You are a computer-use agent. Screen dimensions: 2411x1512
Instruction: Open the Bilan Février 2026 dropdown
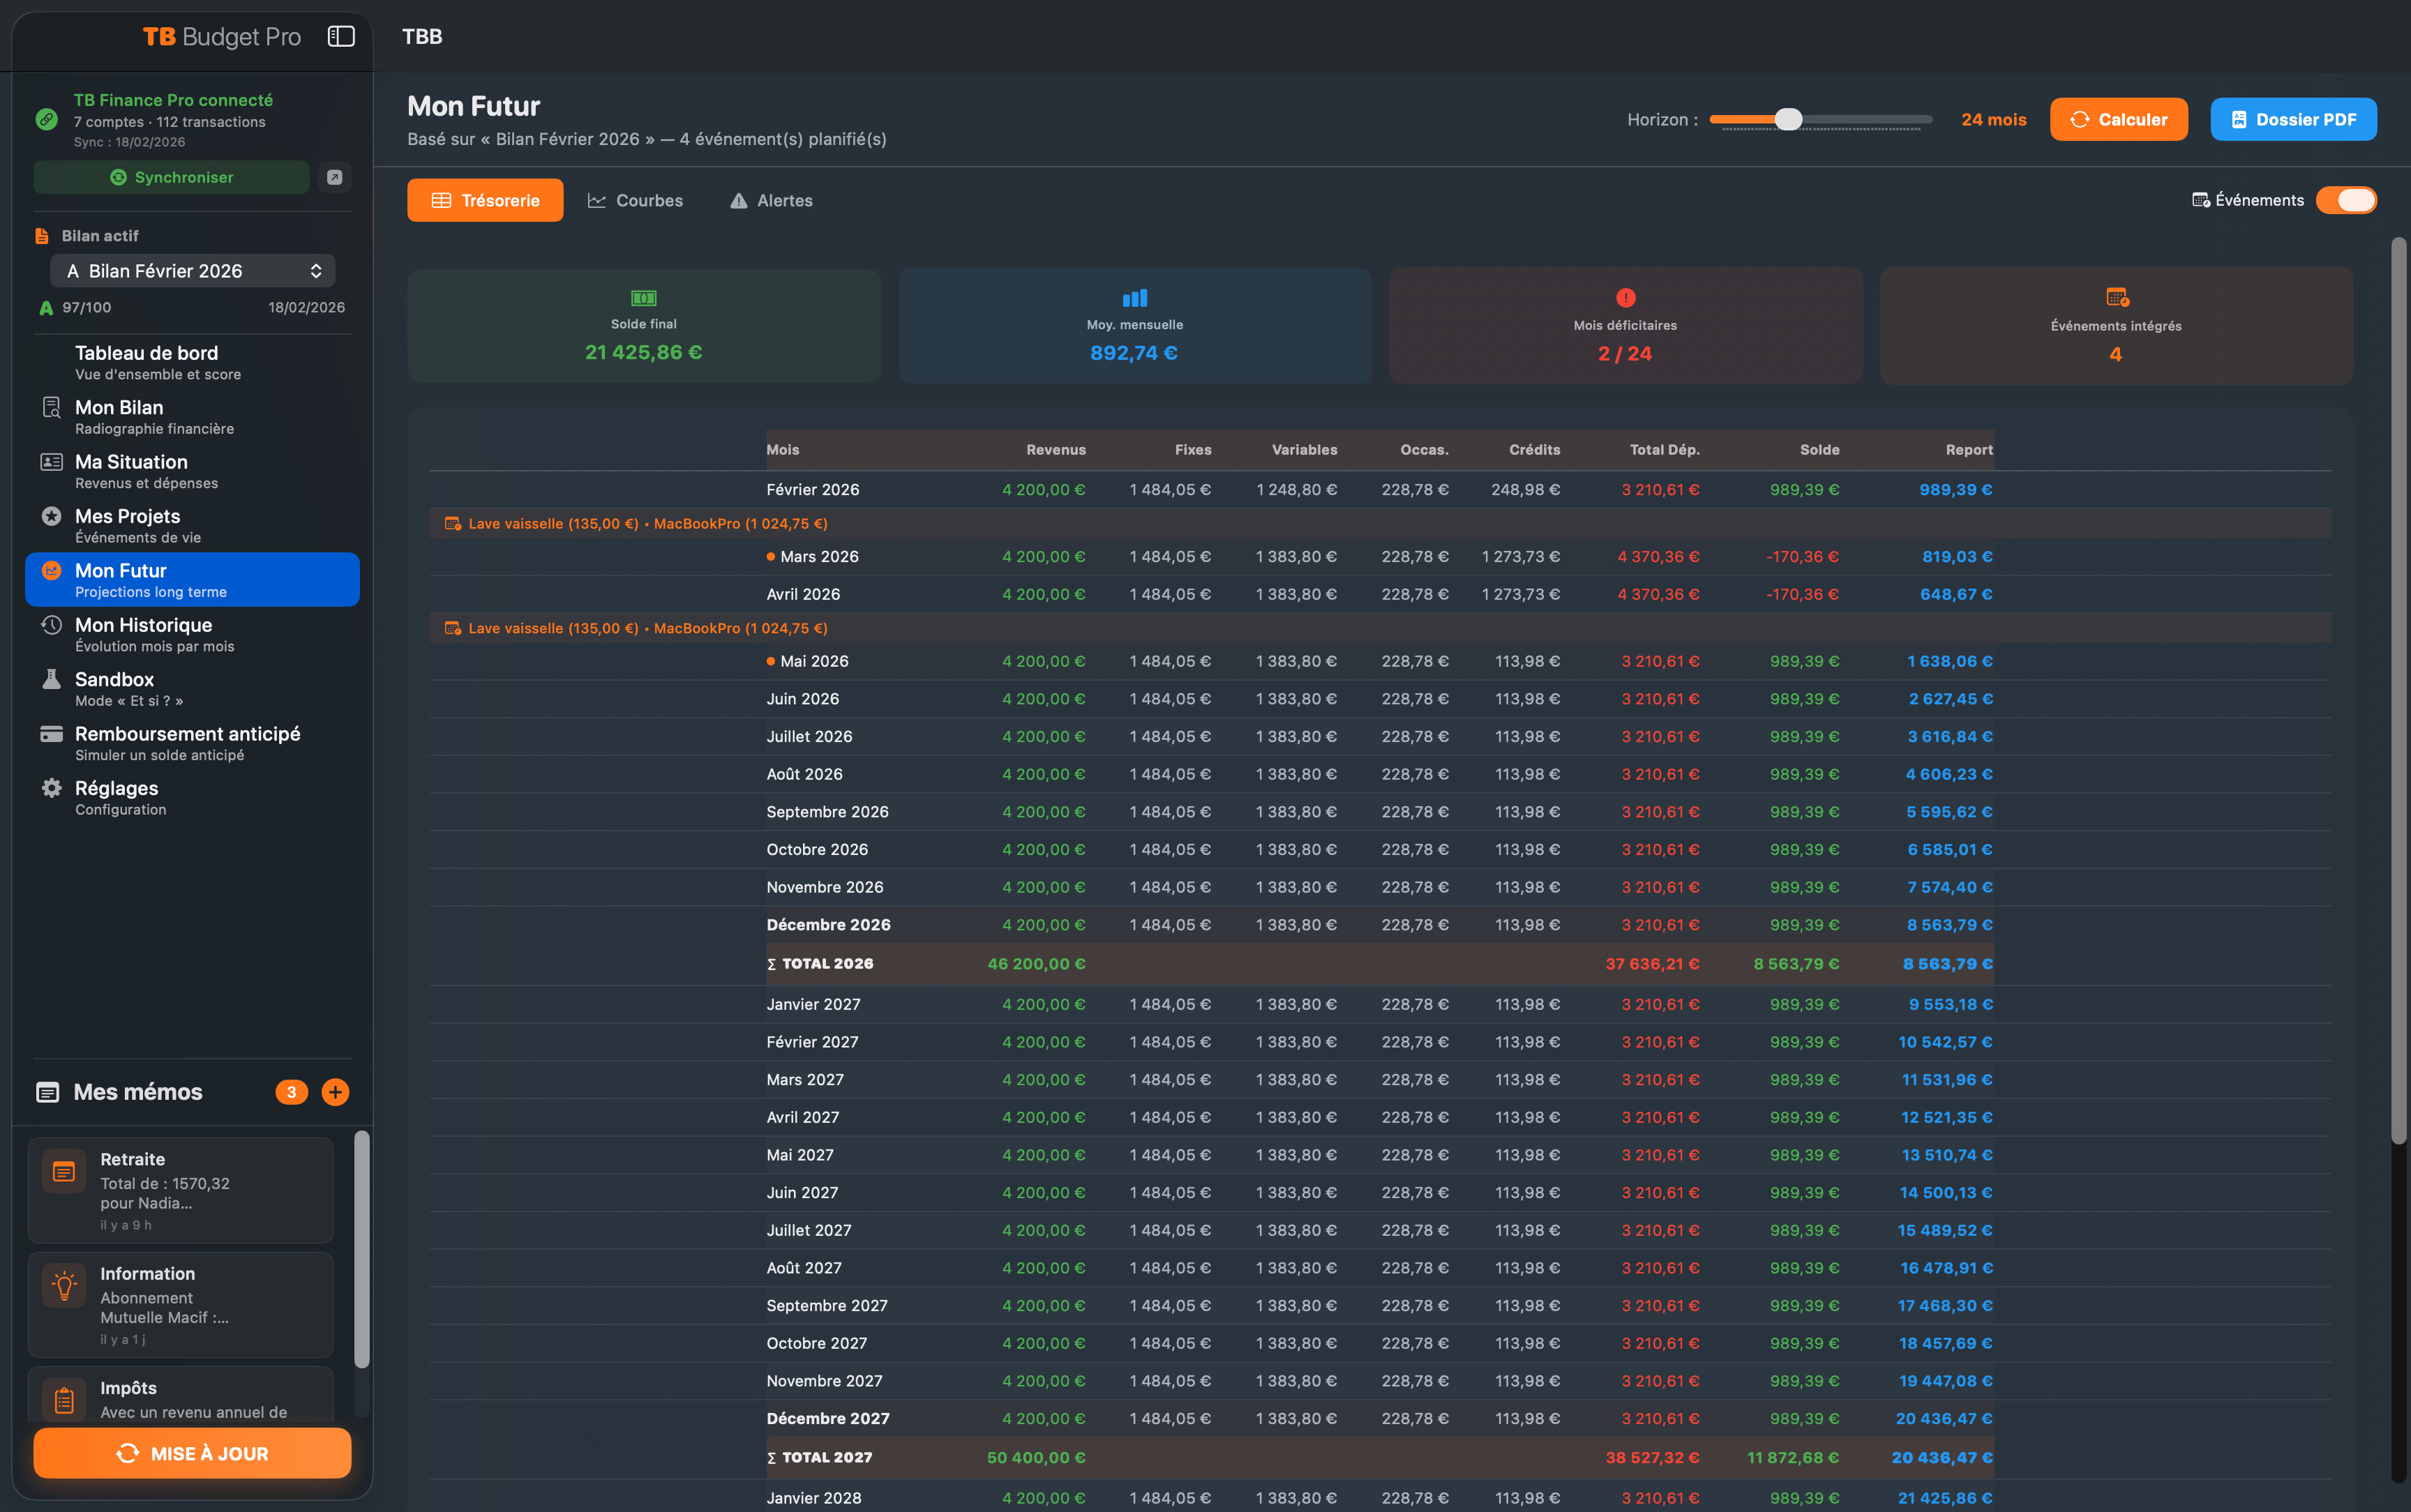pyautogui.click(x=193, y=271)
